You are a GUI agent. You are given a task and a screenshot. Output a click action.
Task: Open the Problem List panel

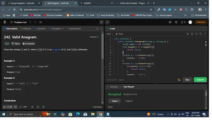tap(19, 22)
